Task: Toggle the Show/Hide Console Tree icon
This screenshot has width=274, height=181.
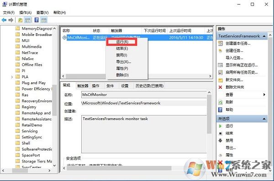Action: pos(27,20)
